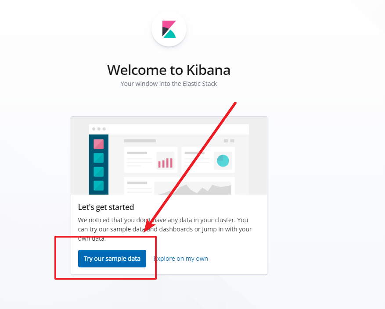The image size is (385, 309).
Task: Select the gray area chart graphic
Action: click(x=193, y=189)
